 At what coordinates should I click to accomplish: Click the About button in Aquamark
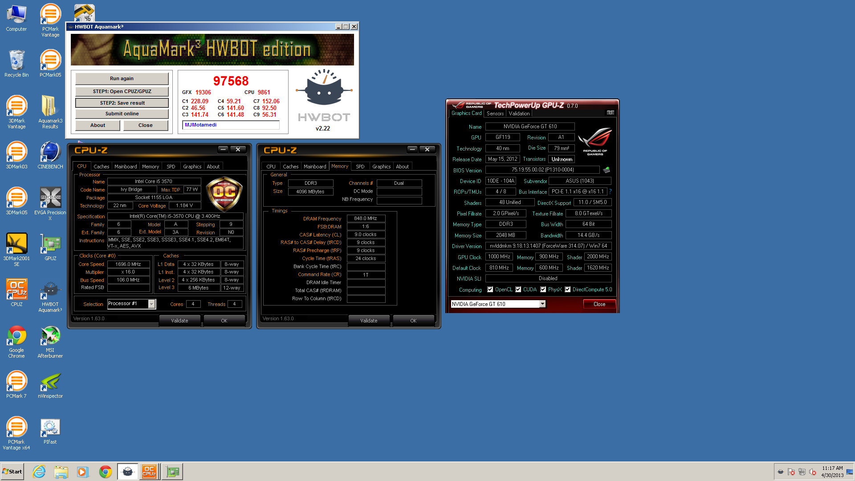[98, 125]
